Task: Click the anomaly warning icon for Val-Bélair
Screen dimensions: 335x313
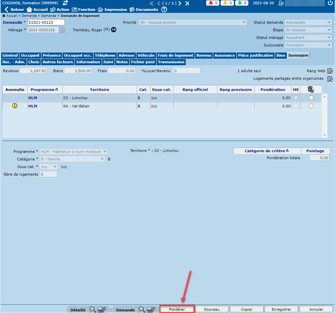Action: tap(15, 106)
